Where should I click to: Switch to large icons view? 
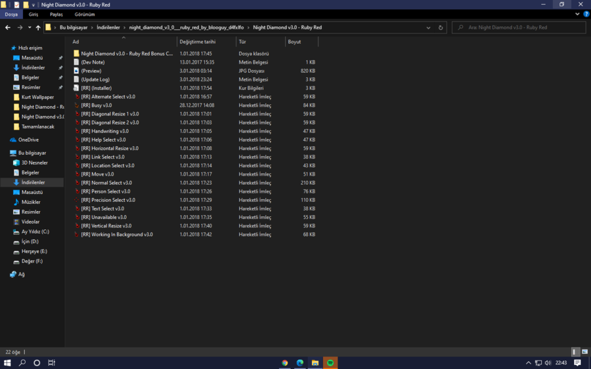[584, 352]
